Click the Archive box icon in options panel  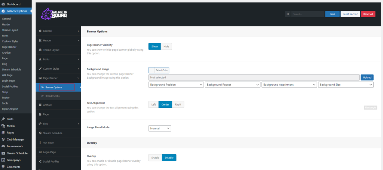(x=40, y=105)
